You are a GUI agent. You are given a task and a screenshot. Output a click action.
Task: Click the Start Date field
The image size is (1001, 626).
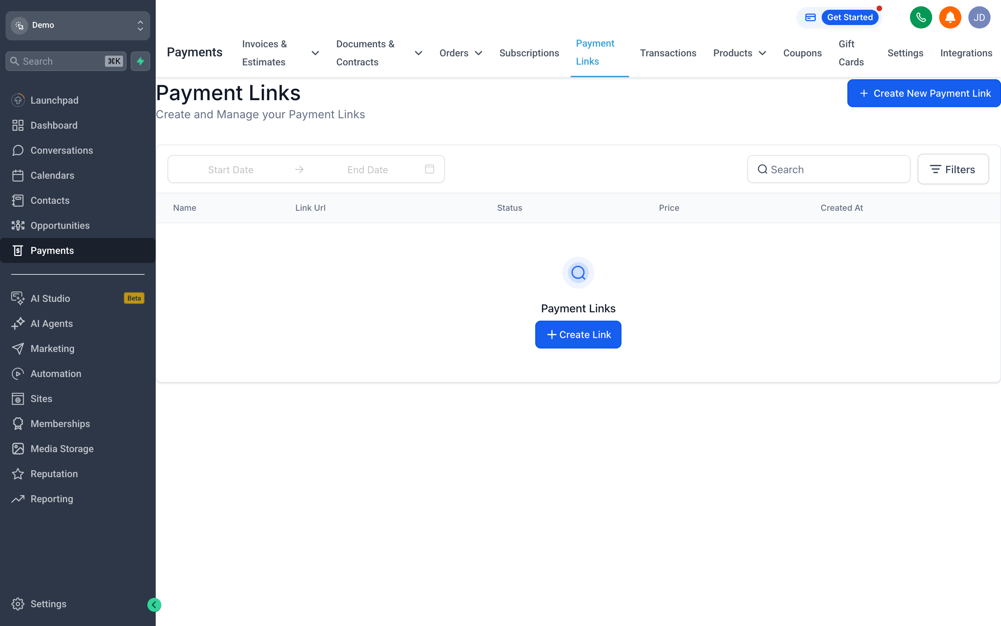click(x=230, y=170)
